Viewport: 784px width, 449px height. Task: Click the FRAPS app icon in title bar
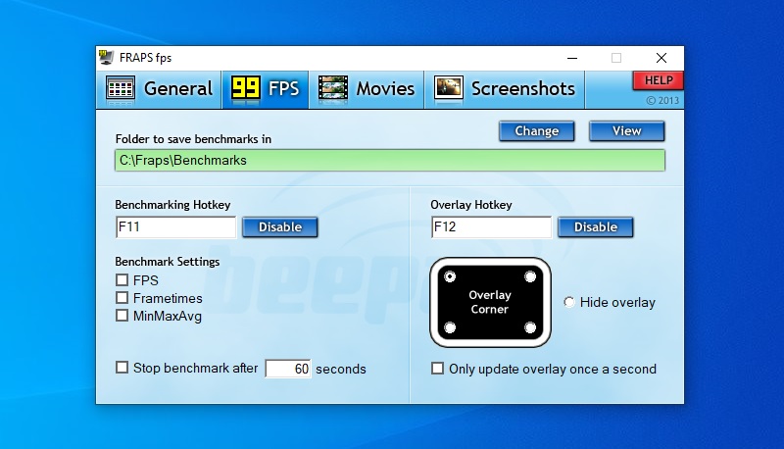pyautogui.click(x=106, y=58)
